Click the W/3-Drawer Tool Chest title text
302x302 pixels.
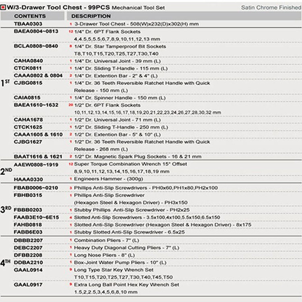coord(56,7)
